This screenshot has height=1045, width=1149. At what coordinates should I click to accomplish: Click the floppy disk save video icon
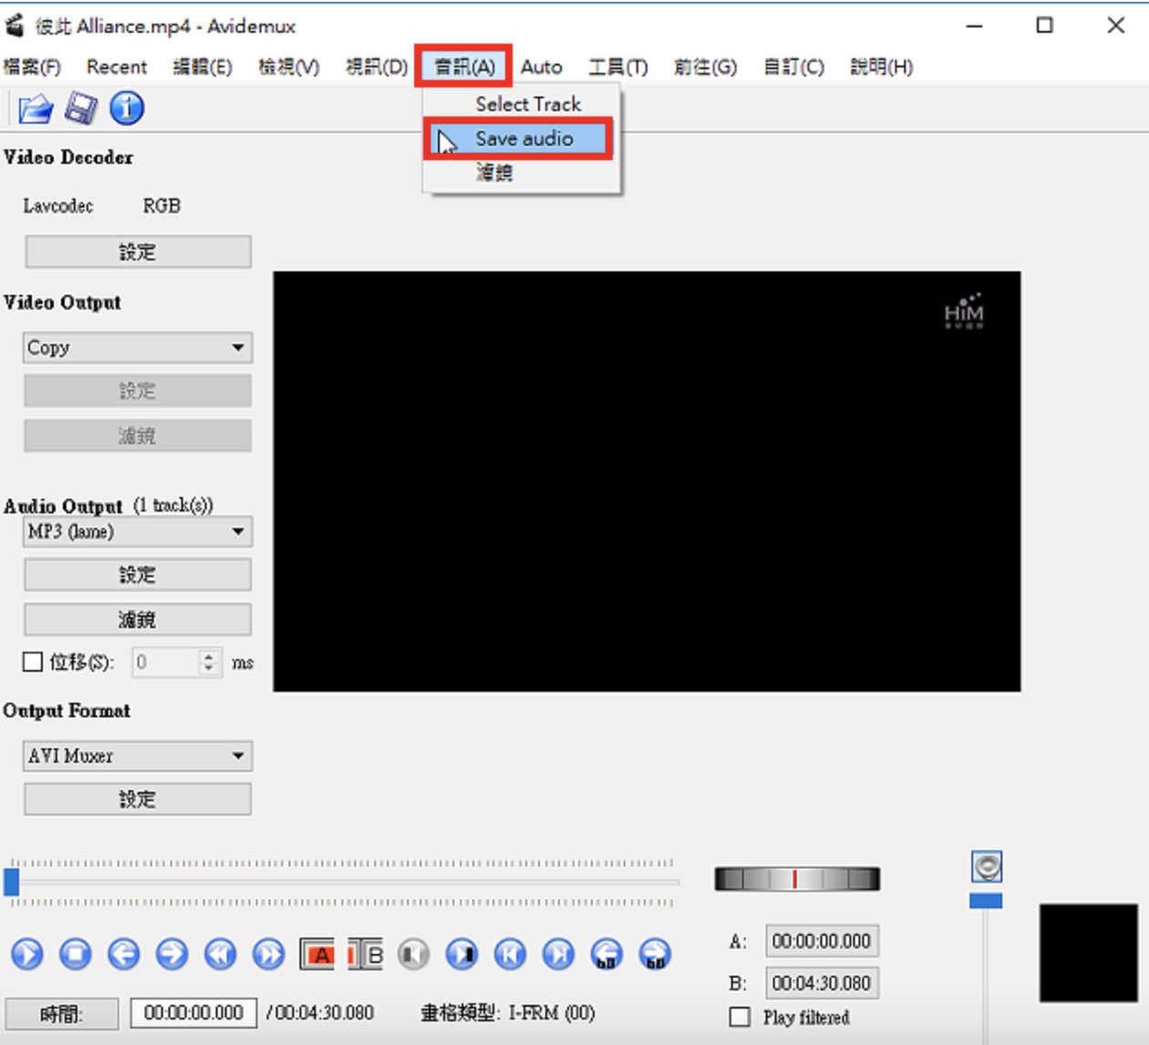pos(81,109)
